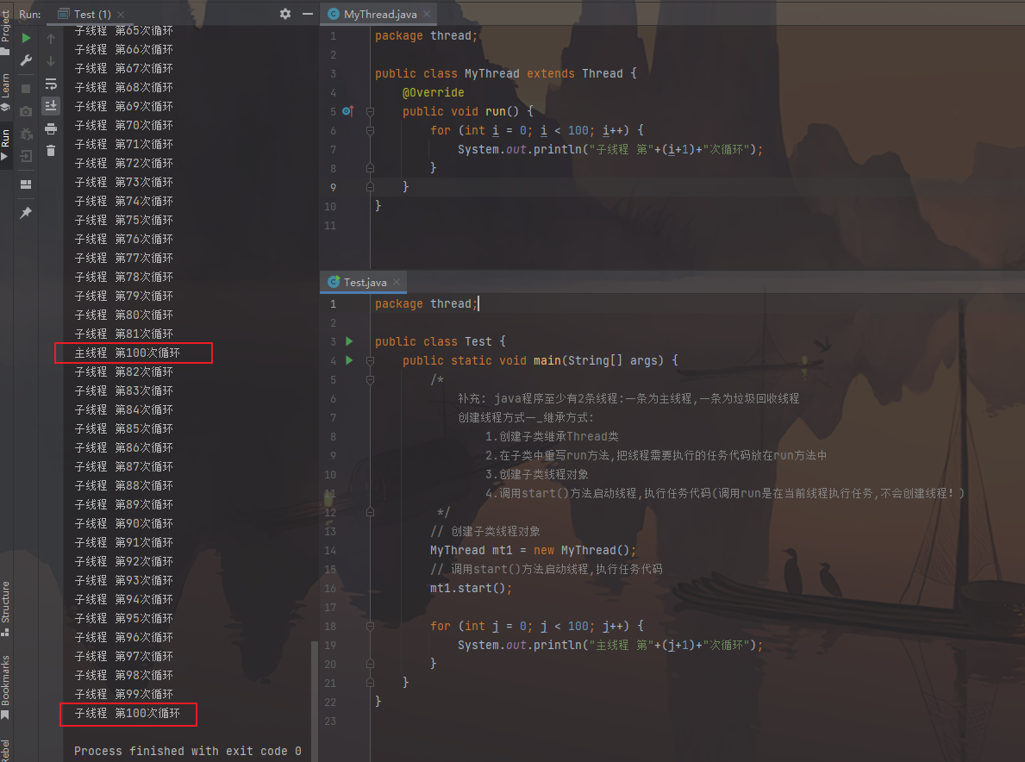Open the Structure side panel
1025x762 pixels.
[5, 608]
